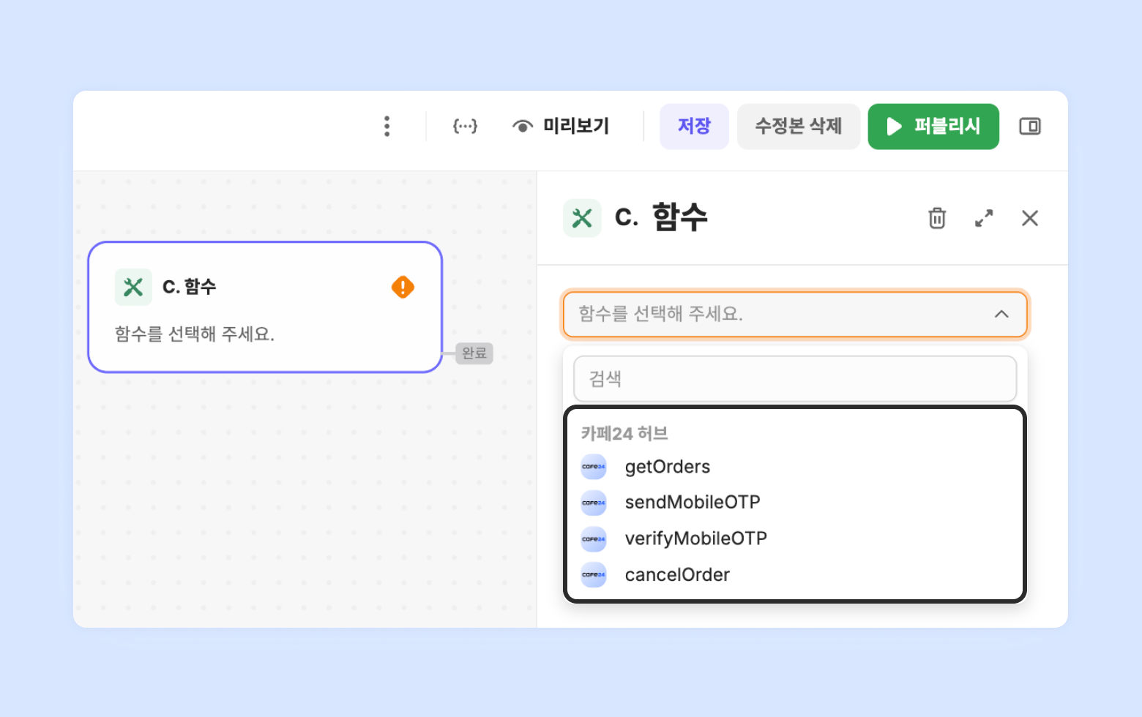The height and width of the screenshot is (717, 1142).
Task: Click the wrench icon on canvas node
Action: (x=133, y=287)
